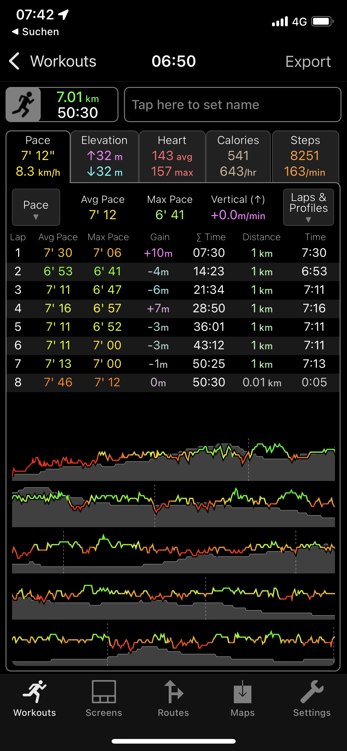Screen dimensions: 347x751
Task: Select lap 2 row in table
Action: [x=173, y=271]
